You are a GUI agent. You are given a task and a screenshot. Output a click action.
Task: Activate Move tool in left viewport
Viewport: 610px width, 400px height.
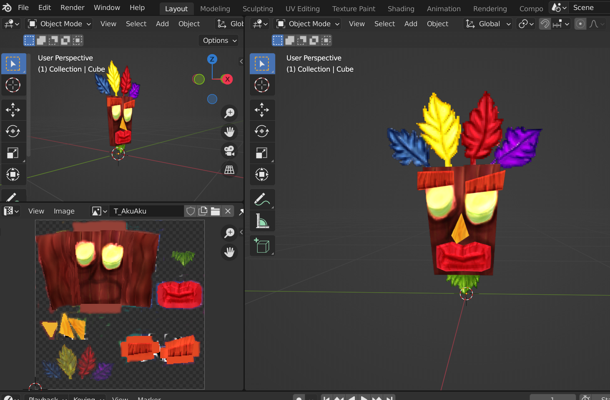(13, 110)
